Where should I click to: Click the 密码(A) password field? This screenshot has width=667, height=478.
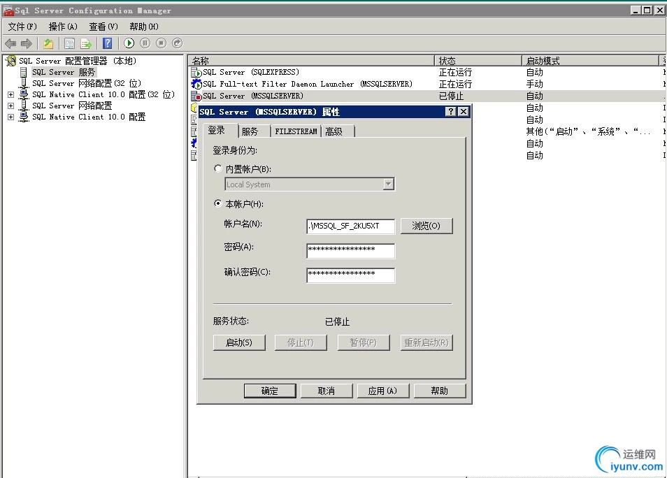click(x=350, y=250)
